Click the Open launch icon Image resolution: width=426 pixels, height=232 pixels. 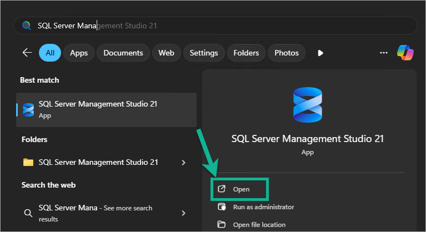222,189
